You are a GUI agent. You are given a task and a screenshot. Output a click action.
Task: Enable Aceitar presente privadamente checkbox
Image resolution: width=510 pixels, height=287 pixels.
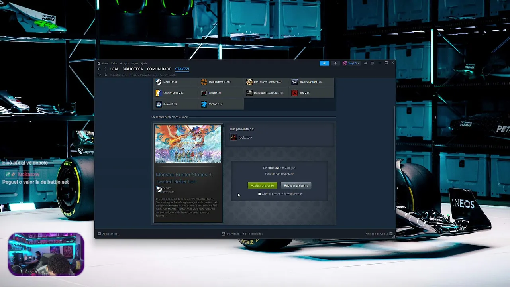[259, 194]
